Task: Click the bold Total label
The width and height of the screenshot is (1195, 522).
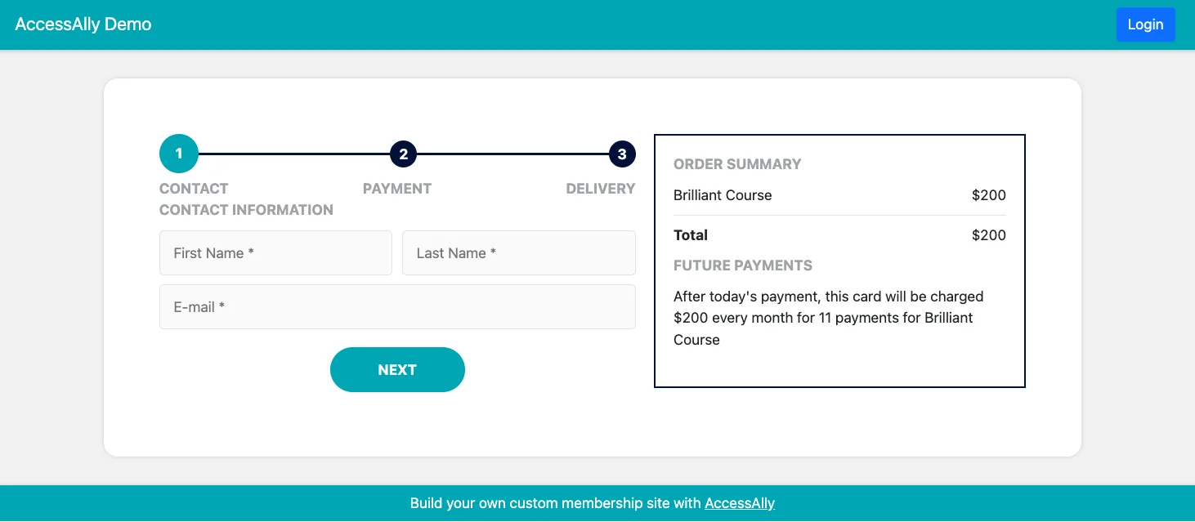Action: 691,235
